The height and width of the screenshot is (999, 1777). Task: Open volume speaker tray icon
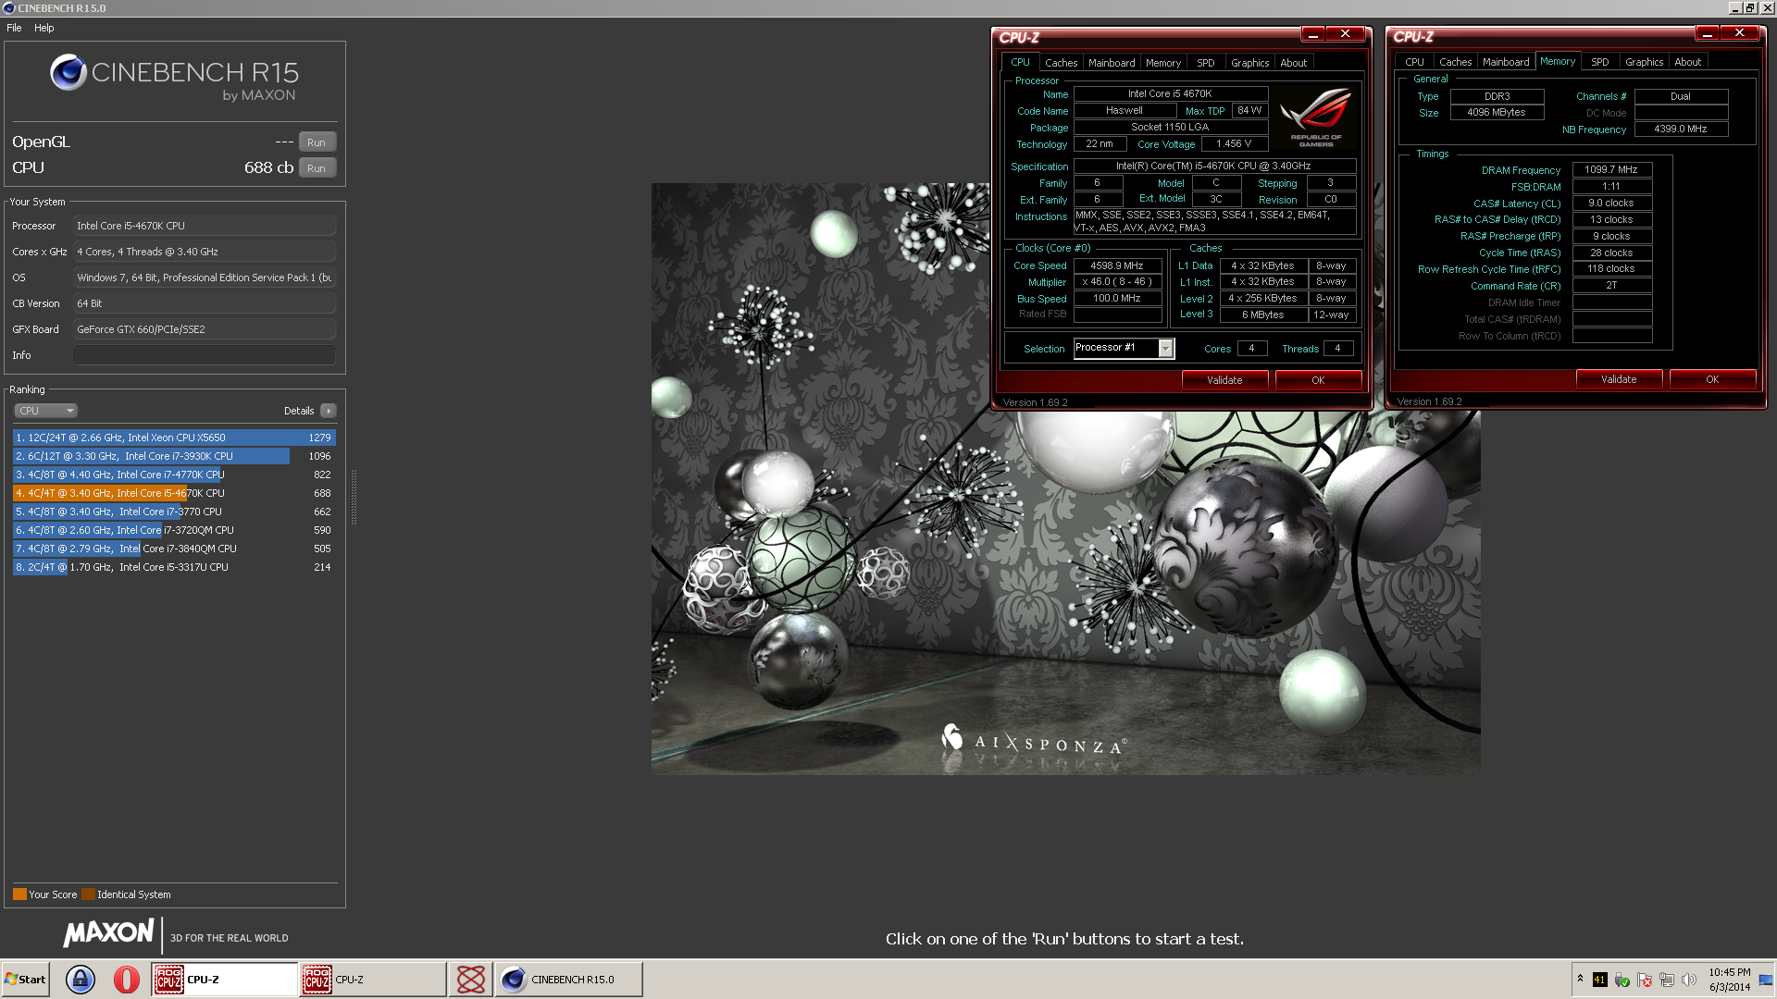pos(1689,980)
